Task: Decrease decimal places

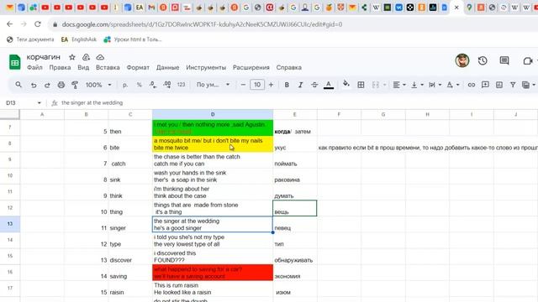Action: pos(153,85)
